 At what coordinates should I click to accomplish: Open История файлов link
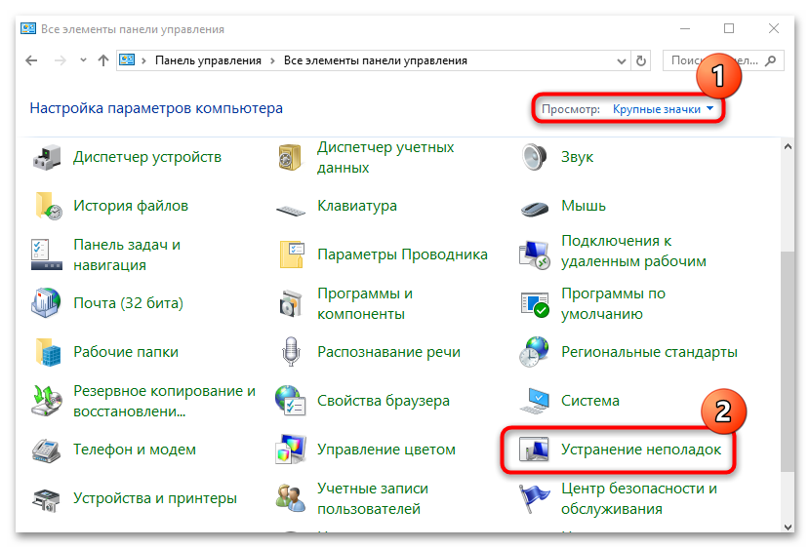point(131,206)
